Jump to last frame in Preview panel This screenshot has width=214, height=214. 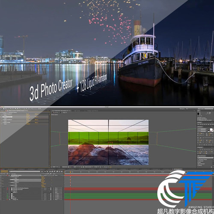click(206, 125)
